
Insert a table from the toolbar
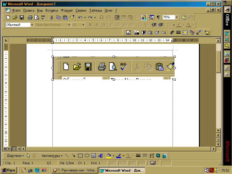click(124, 17)
